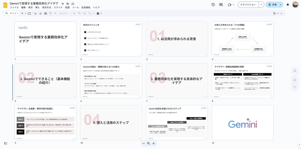Open the new slide layout dropdown arrow

click(26, 13)
